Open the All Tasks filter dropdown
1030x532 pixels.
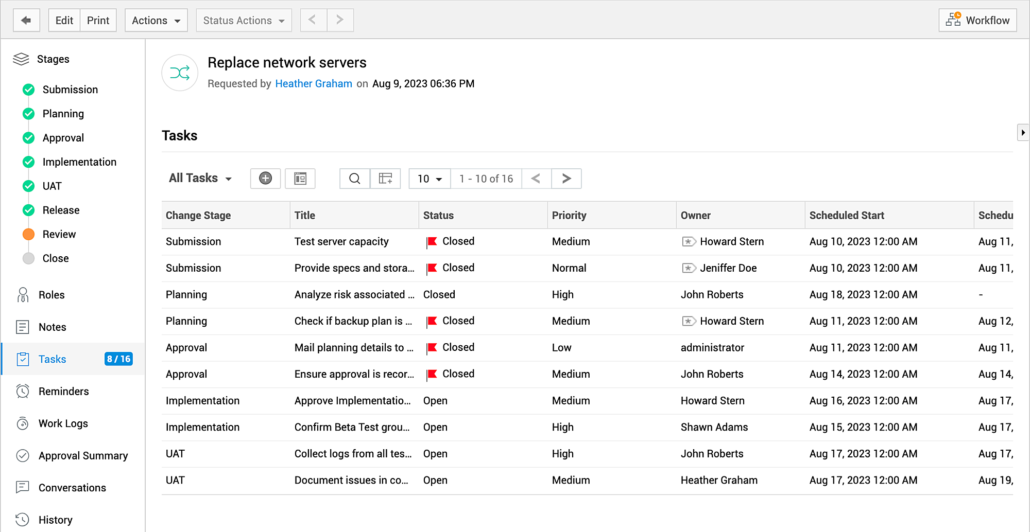point(200,178)
